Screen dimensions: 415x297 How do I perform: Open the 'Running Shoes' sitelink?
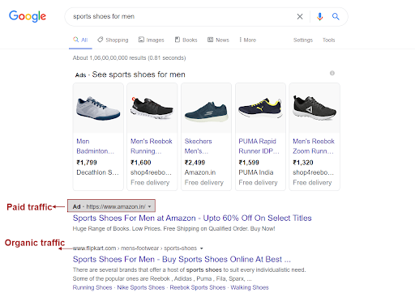coord(92,287)
